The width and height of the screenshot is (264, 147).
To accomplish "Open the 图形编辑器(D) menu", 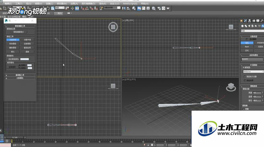I will click(88, 4).
